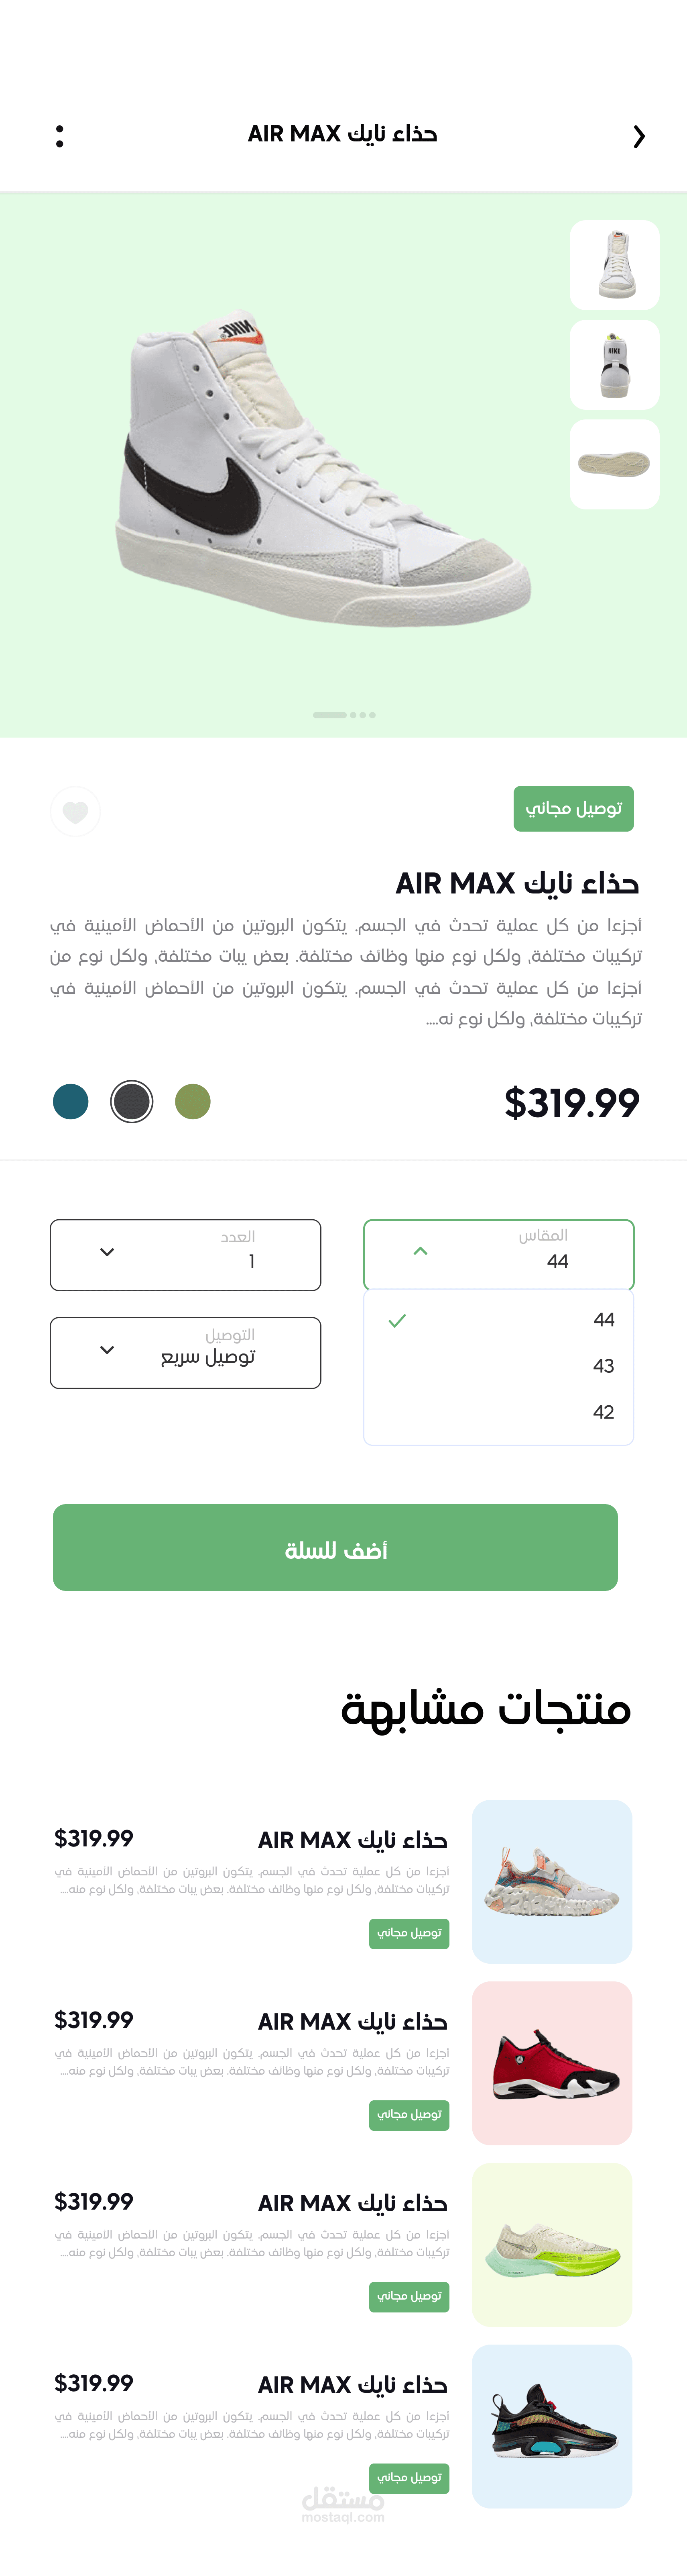Open the three-dot options menu
The width and height of the screenshot is (687, 2576).
[60, 136]
